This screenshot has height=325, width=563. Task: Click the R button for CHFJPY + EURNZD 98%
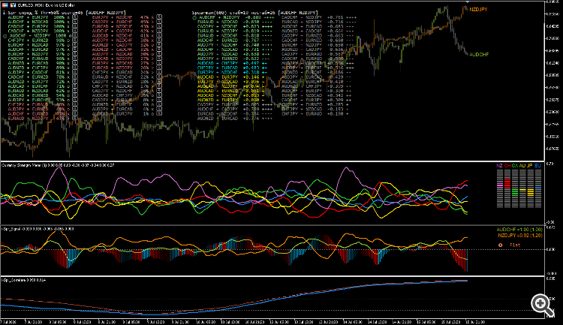74,41
